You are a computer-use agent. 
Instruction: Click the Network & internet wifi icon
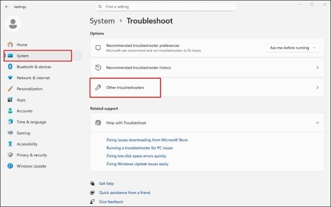tap(10, 77)
